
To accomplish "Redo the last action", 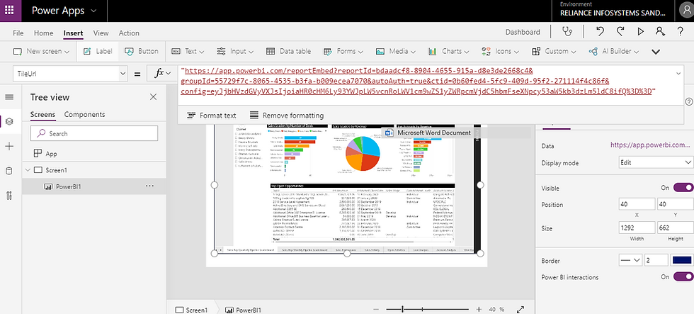I will point(620,32).
